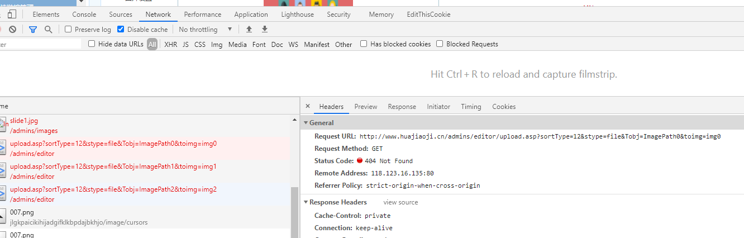
Task: Uncheck the Disable cache checkbox
Action: pyautogui.click(x=121, y=30)
